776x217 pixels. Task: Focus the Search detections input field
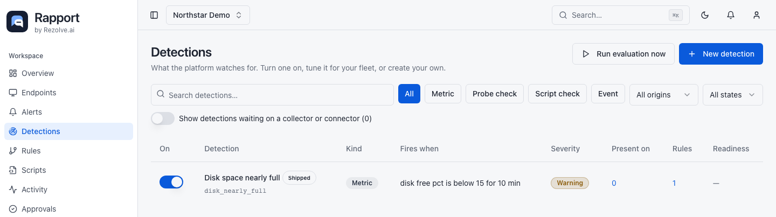pos(272,95)
